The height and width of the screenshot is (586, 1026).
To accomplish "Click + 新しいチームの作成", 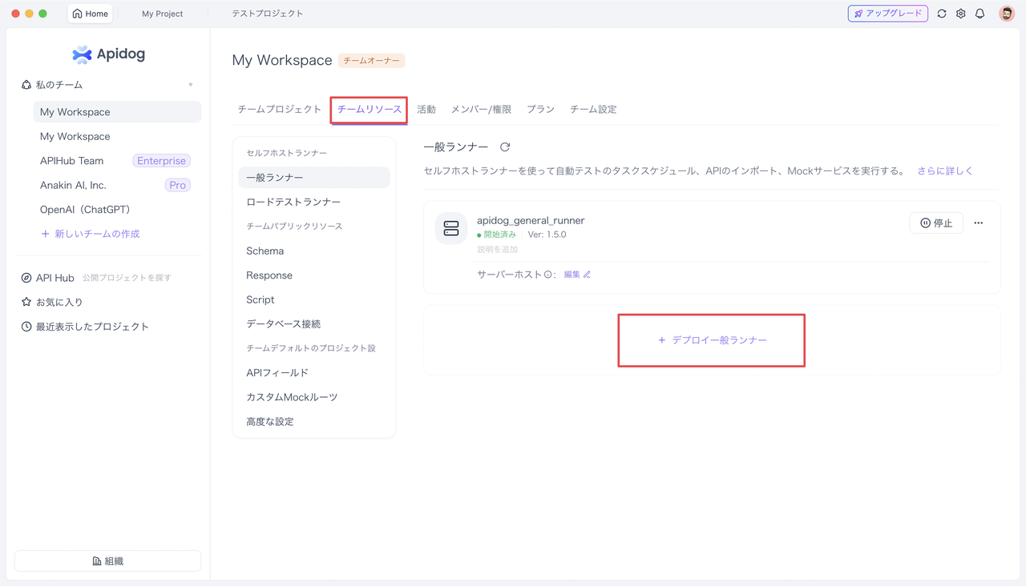I will pos(91,234).
